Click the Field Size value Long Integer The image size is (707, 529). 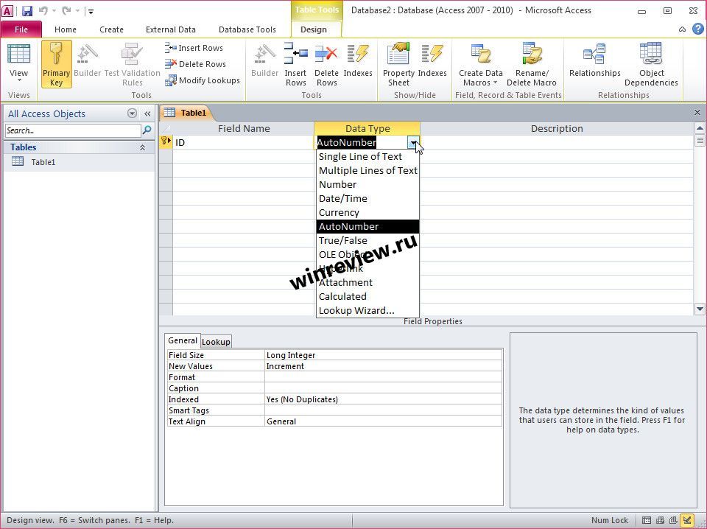click(383, 355)
